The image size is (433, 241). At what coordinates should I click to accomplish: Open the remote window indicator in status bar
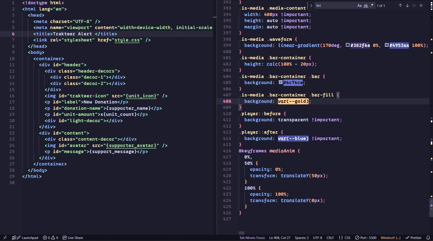pos(5,238)
